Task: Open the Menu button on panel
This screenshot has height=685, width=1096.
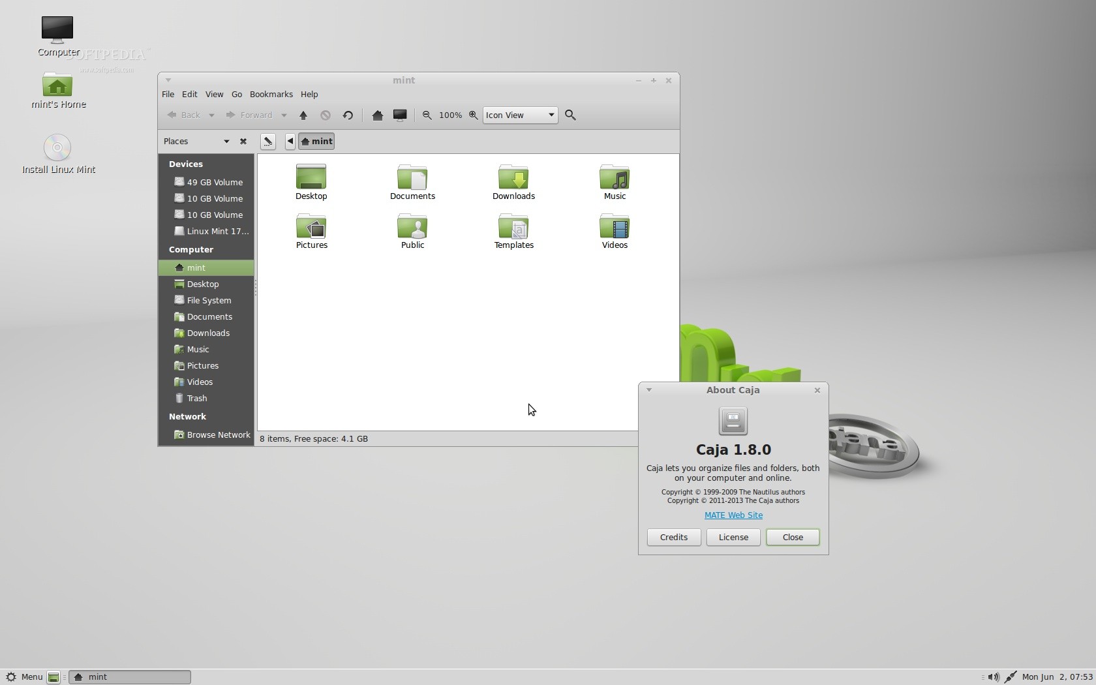Action: click(24, 677)
